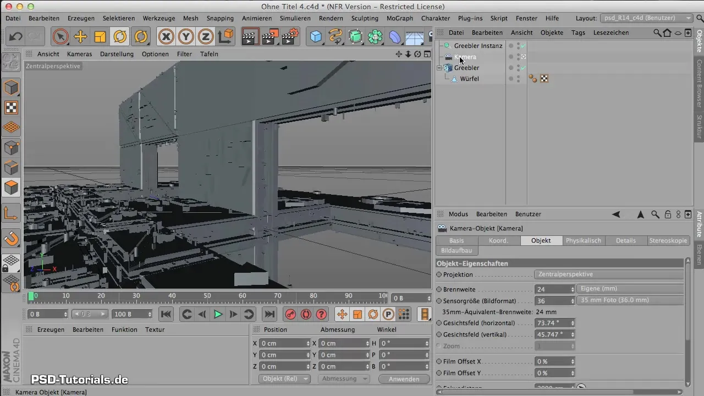Switch to the Physikalisch tab

point(584,240)
